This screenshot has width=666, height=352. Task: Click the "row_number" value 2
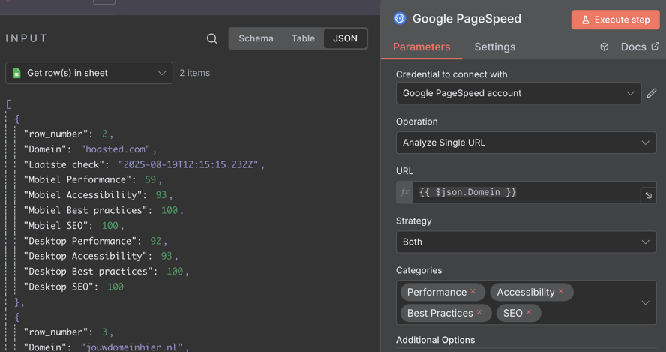click(x=104, y=134)
